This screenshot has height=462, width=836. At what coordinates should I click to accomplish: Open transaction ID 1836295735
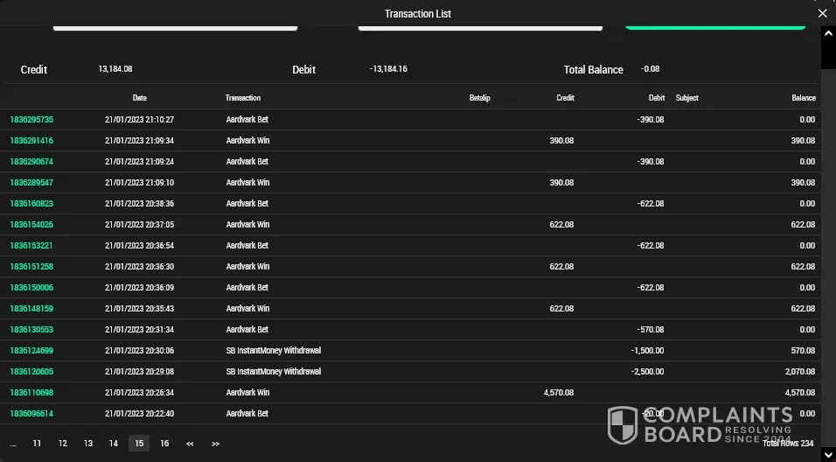(31, 120)
